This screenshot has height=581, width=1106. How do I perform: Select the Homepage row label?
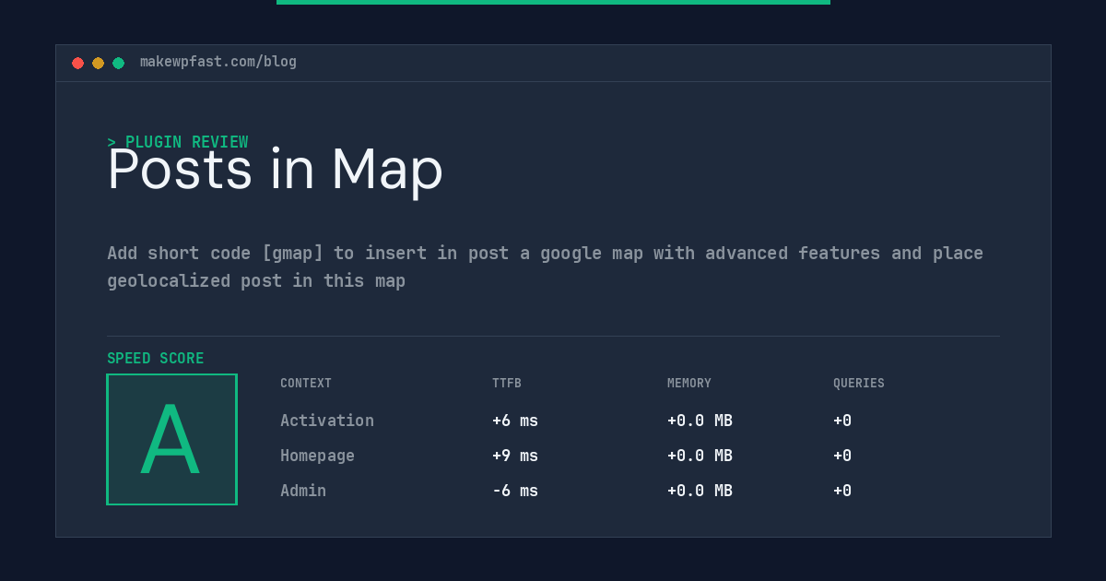click(x=317, y=456)
